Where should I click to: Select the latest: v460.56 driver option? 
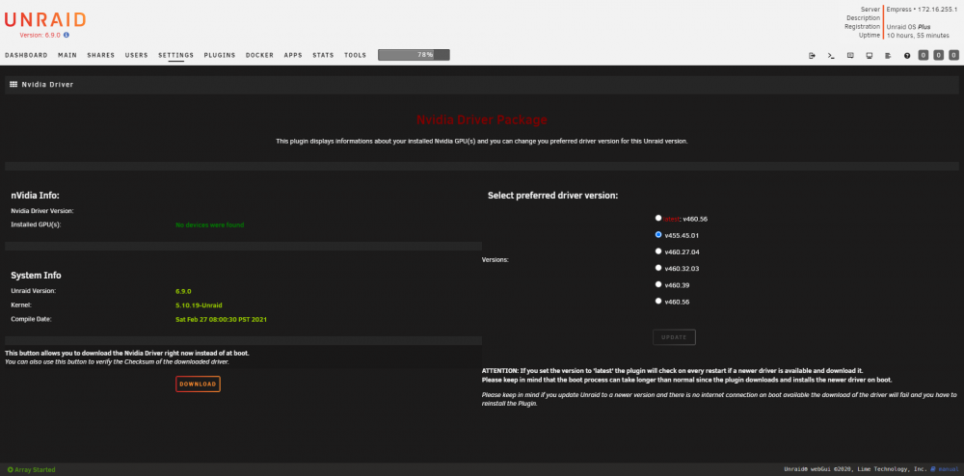[658, 218]
